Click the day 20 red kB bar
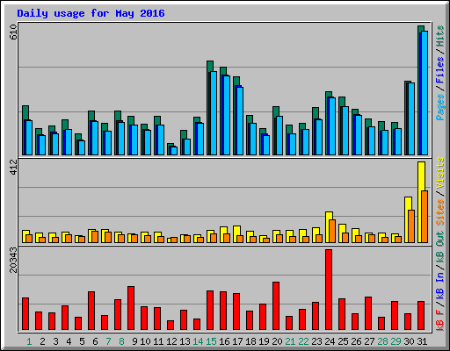This screenshot has width=450, height=351. click(276, 306)
